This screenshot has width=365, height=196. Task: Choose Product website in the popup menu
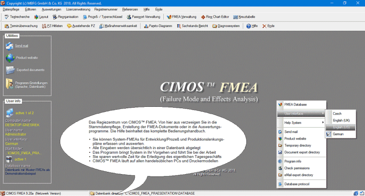coord(302,139)
